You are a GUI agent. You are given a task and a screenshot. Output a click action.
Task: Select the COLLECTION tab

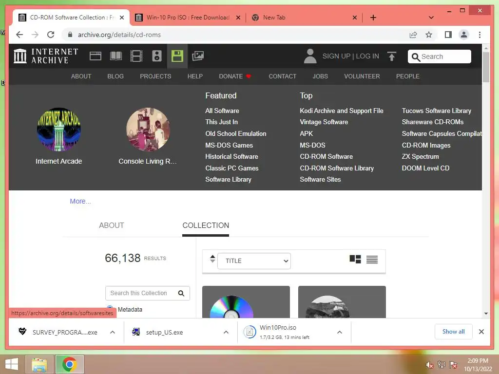click(x=206, y=225)
